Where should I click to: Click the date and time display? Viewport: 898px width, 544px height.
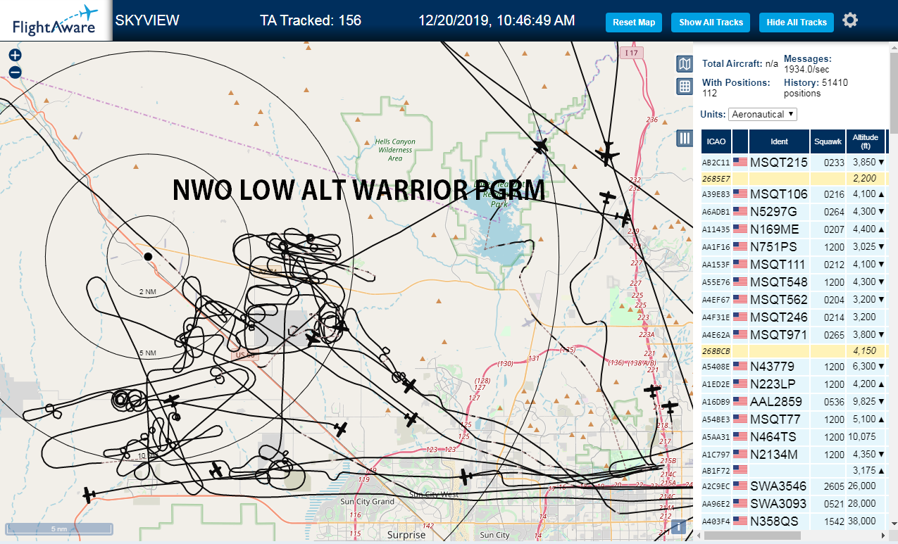point(497,20)
